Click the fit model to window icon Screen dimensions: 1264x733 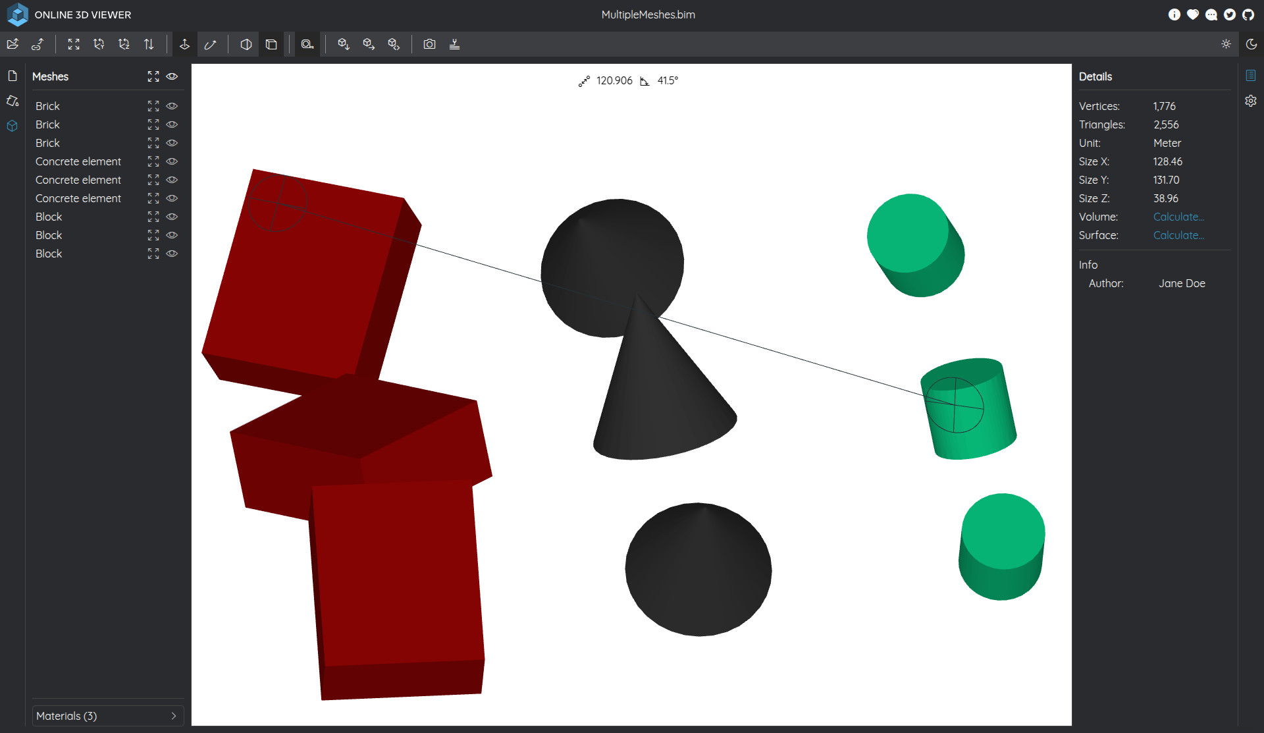(74, 44)
